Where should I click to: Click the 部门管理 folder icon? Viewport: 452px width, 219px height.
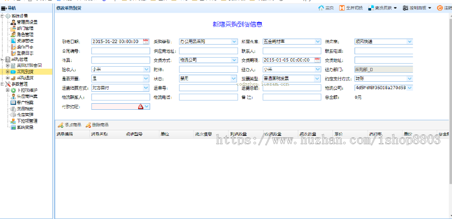click(x=13, y=28)
